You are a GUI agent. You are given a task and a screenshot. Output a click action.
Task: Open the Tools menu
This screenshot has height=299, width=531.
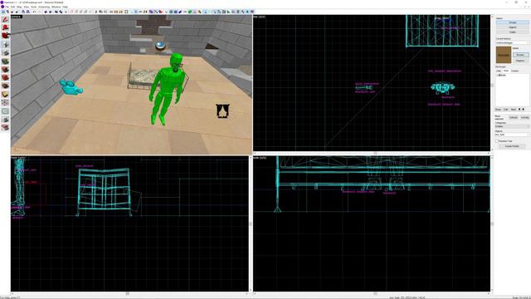pyautogui.click(x=33, y=7)
